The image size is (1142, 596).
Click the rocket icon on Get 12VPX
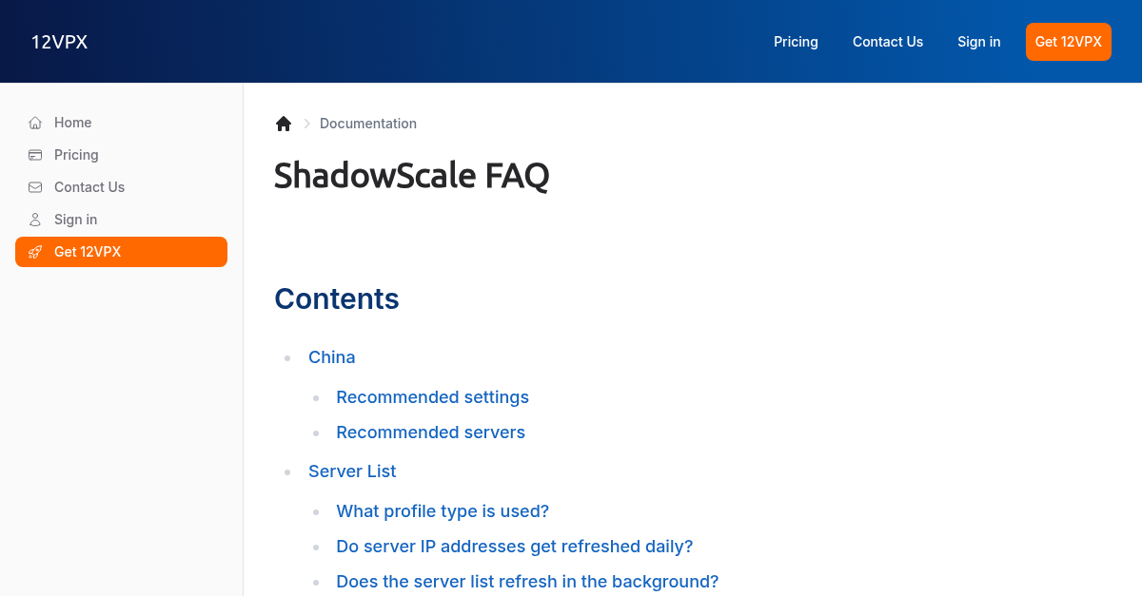coord(34,252)
